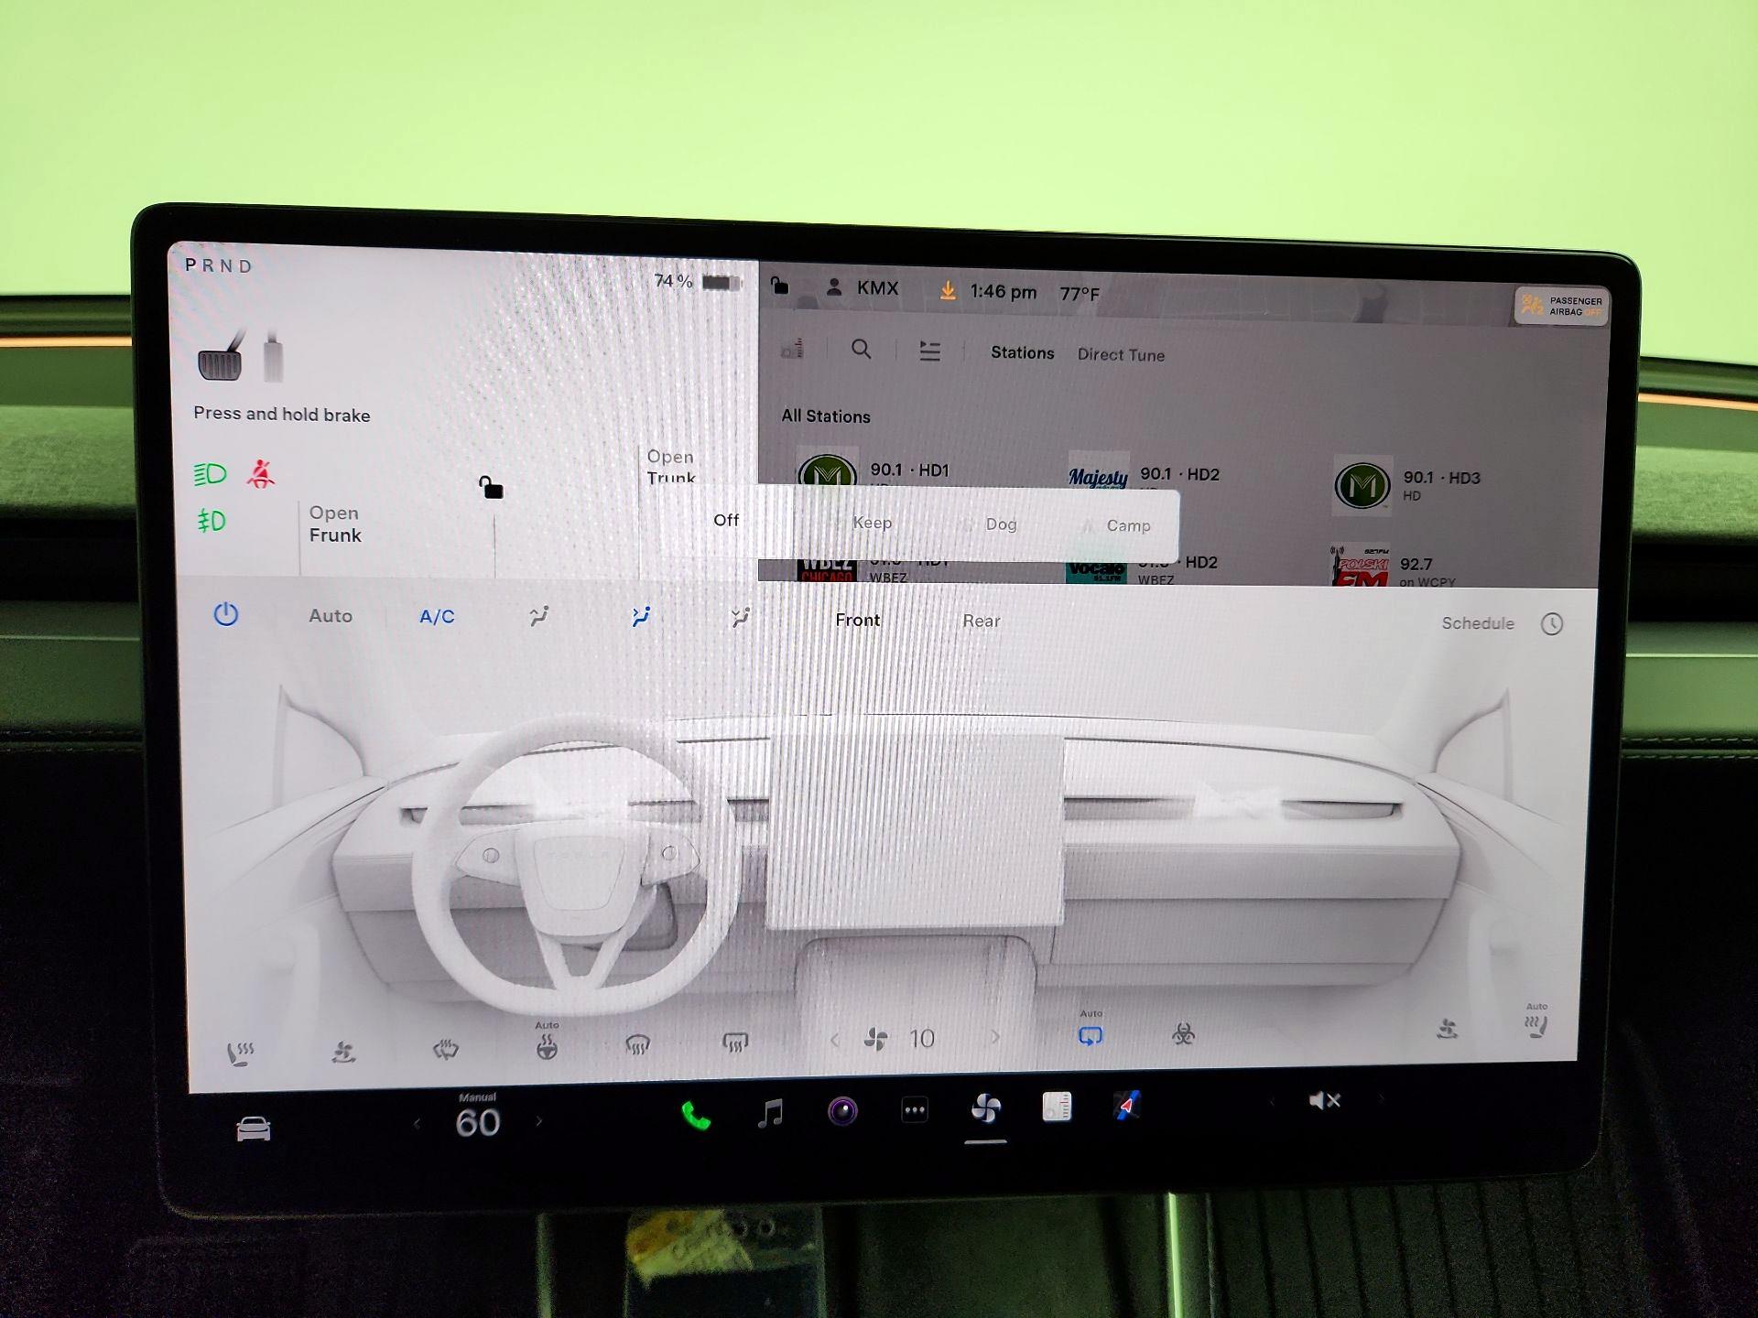Search radio stations with magnifier icon
The image size is (1758, 1318).
pos(861,349)
